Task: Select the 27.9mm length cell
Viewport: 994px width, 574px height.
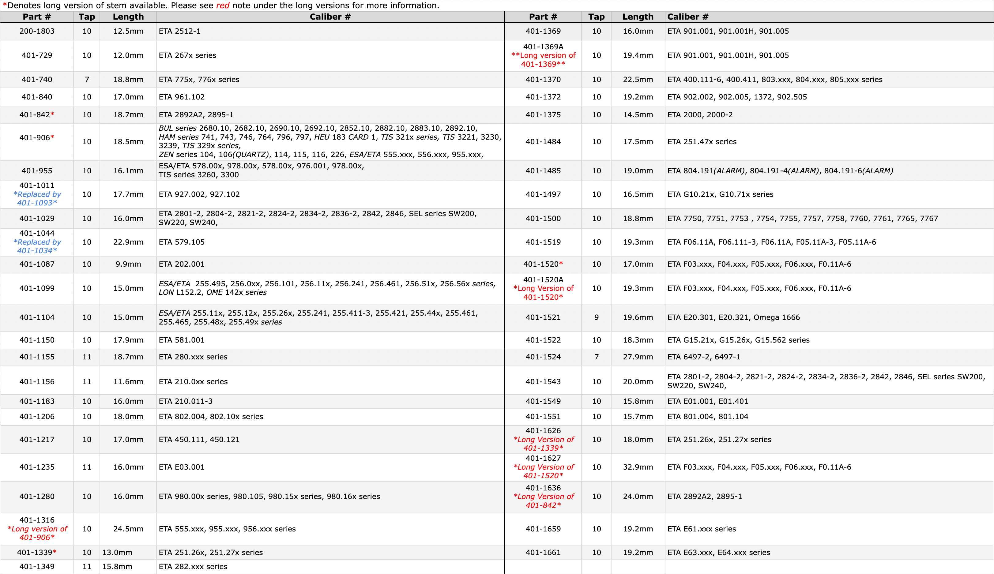Action: coord(638,357)
